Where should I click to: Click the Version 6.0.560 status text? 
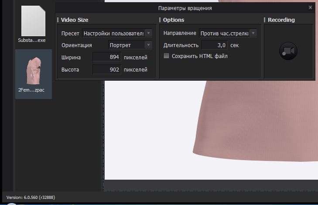(31, 197)
